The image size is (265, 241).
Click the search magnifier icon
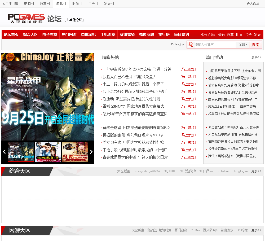point(191,45)
